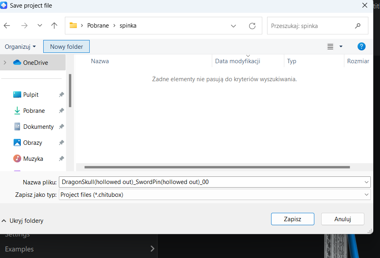Collapse folders with Ukryj foldery
The width and height of the screenshot is (380, 258).
(22, 221)
